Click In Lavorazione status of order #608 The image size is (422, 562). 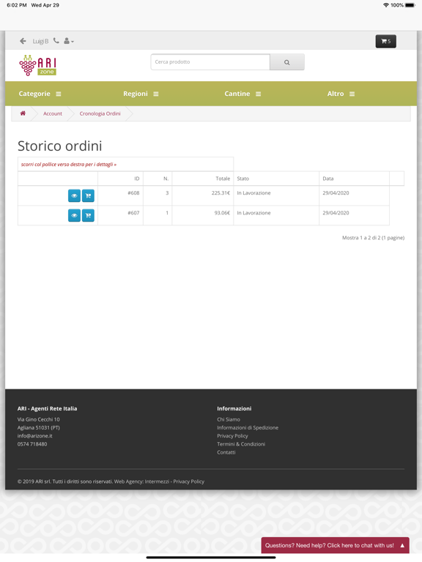(253, 193)
